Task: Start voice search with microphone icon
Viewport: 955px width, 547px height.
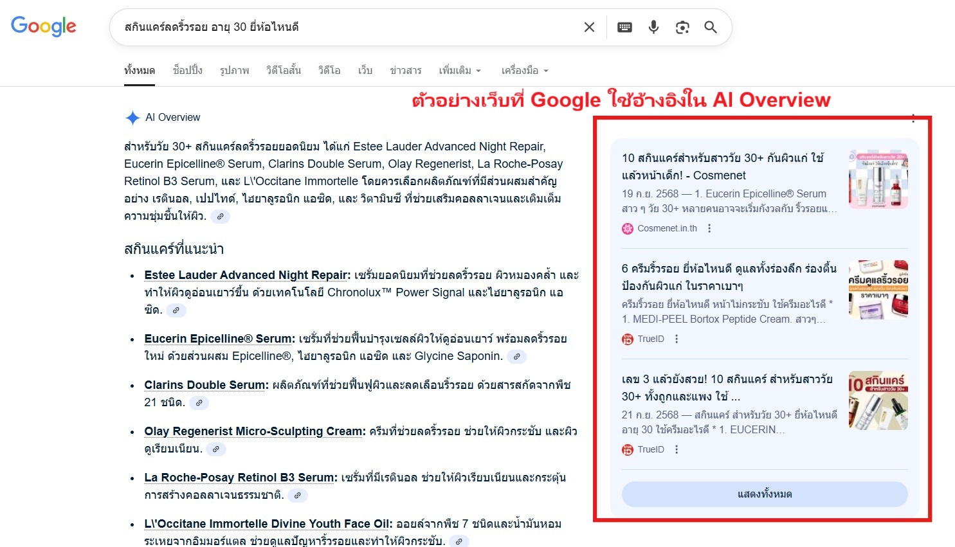Action: click(x=653, y=27)
